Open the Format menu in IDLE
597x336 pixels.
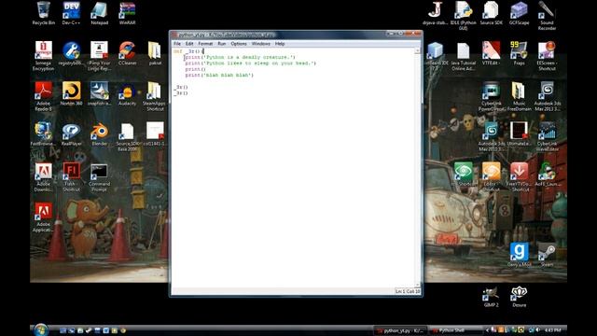205,44
